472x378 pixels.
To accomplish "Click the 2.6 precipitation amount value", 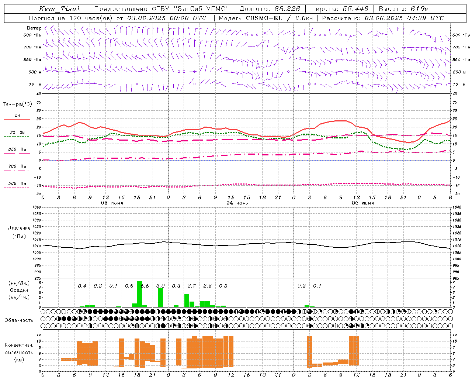I will [208, 286].
